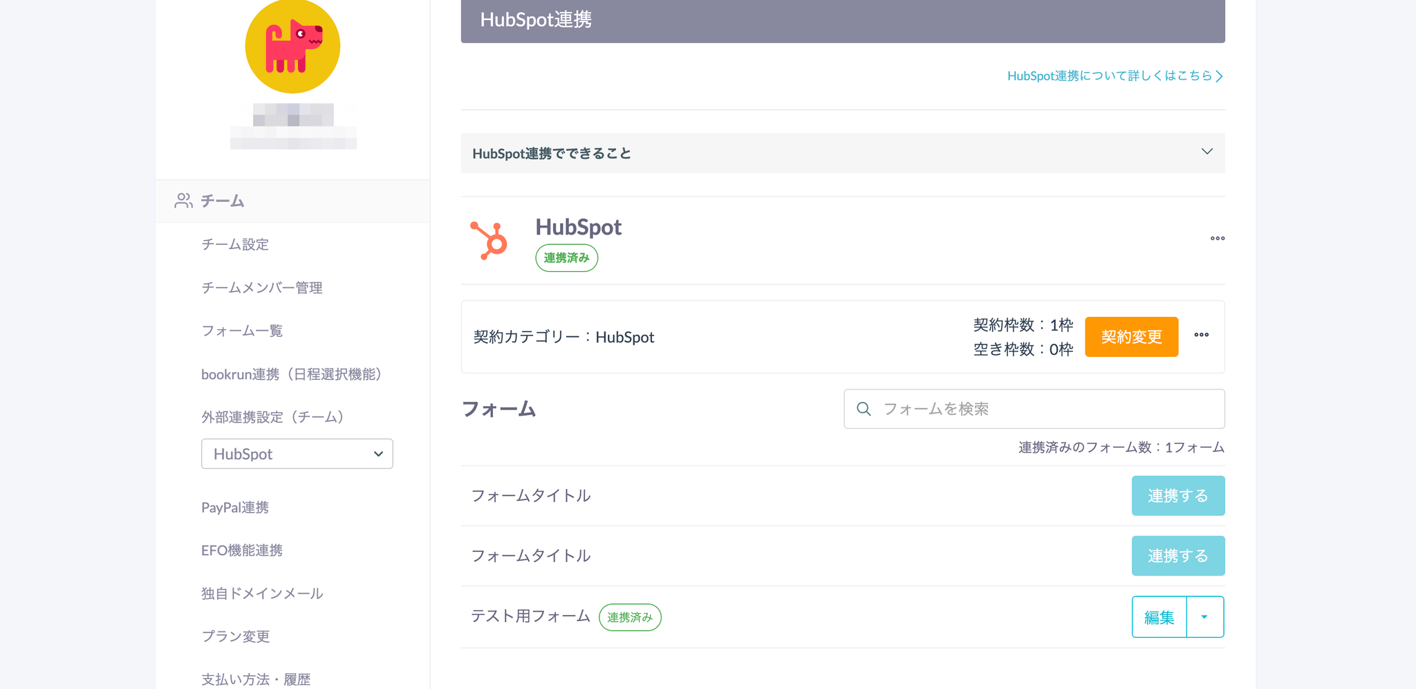Open the HubSpot header more options menu

(1218, 239)
